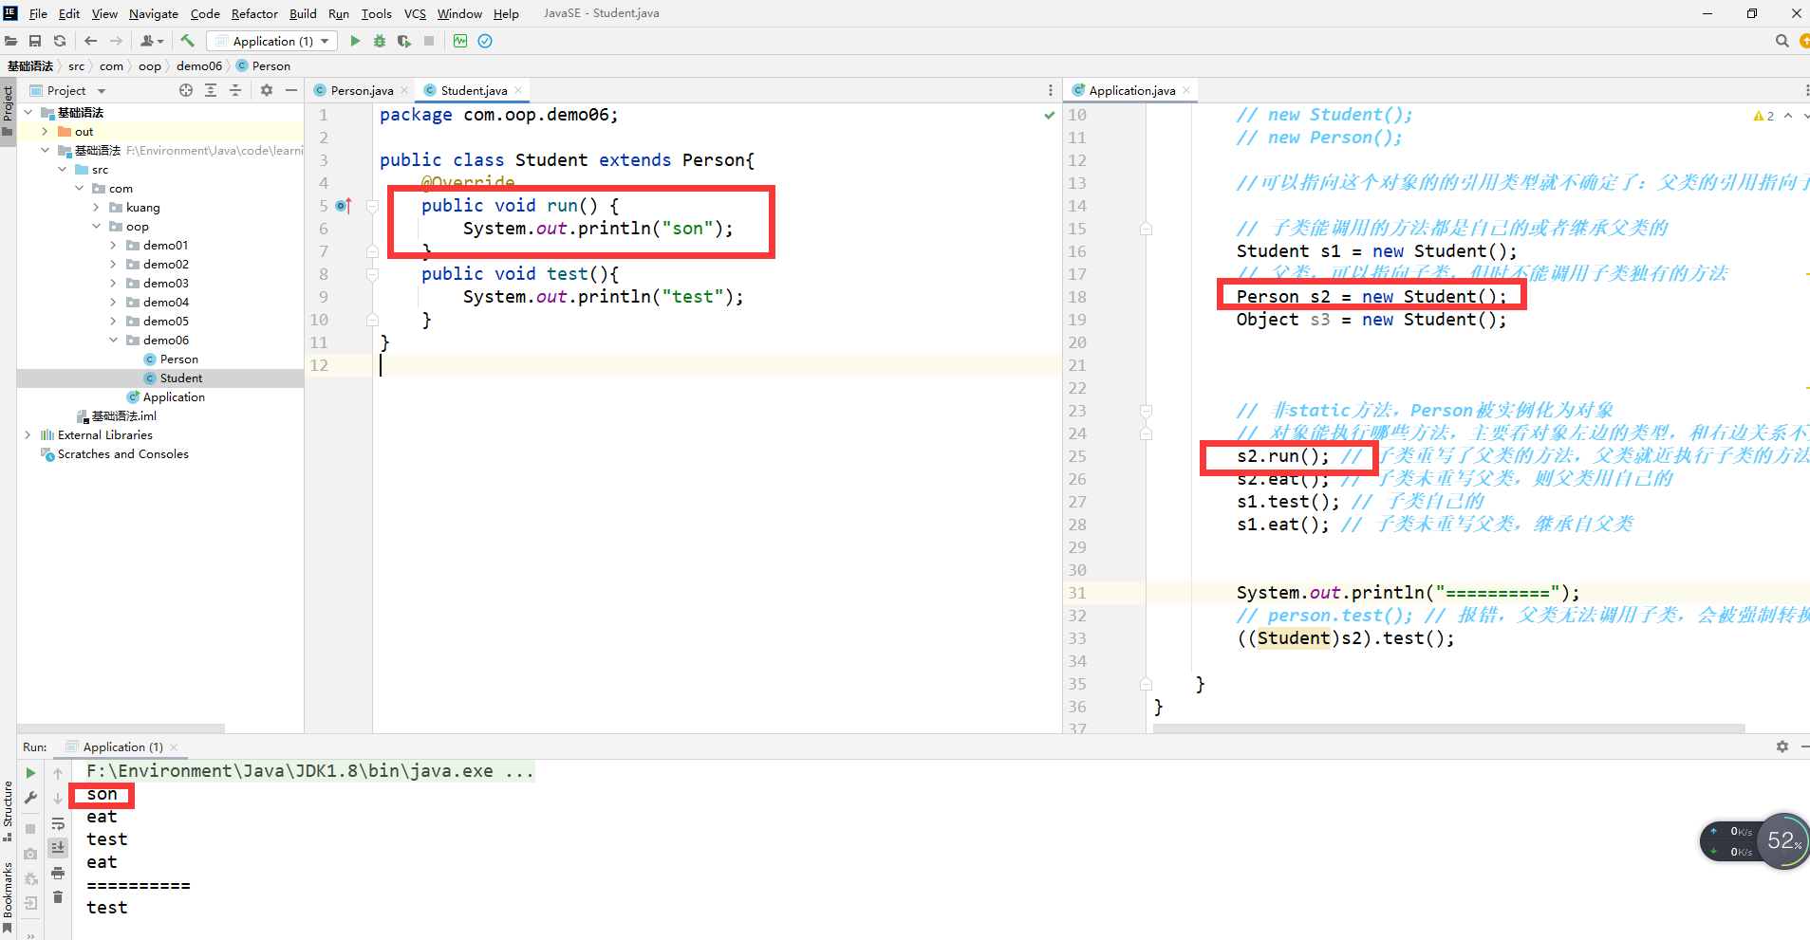Expand the kuang package node
The height and width of the screenshot is (940, 1810).
pyautogui.click(x=96, y=208)
